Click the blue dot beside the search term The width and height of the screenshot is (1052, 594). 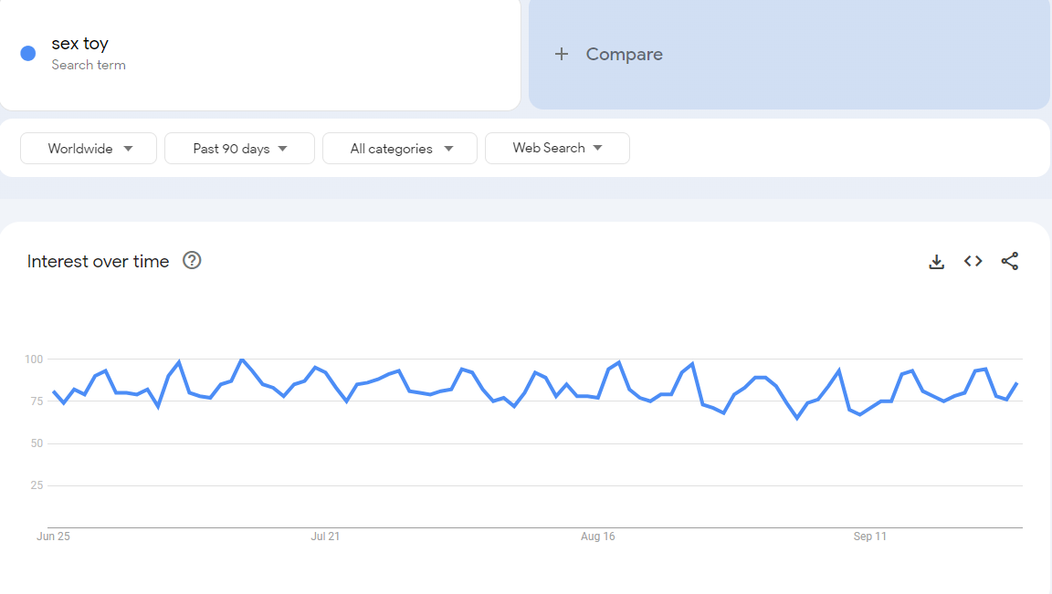coord(28,54)
